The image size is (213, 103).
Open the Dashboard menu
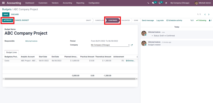click(x=30, y=3)
